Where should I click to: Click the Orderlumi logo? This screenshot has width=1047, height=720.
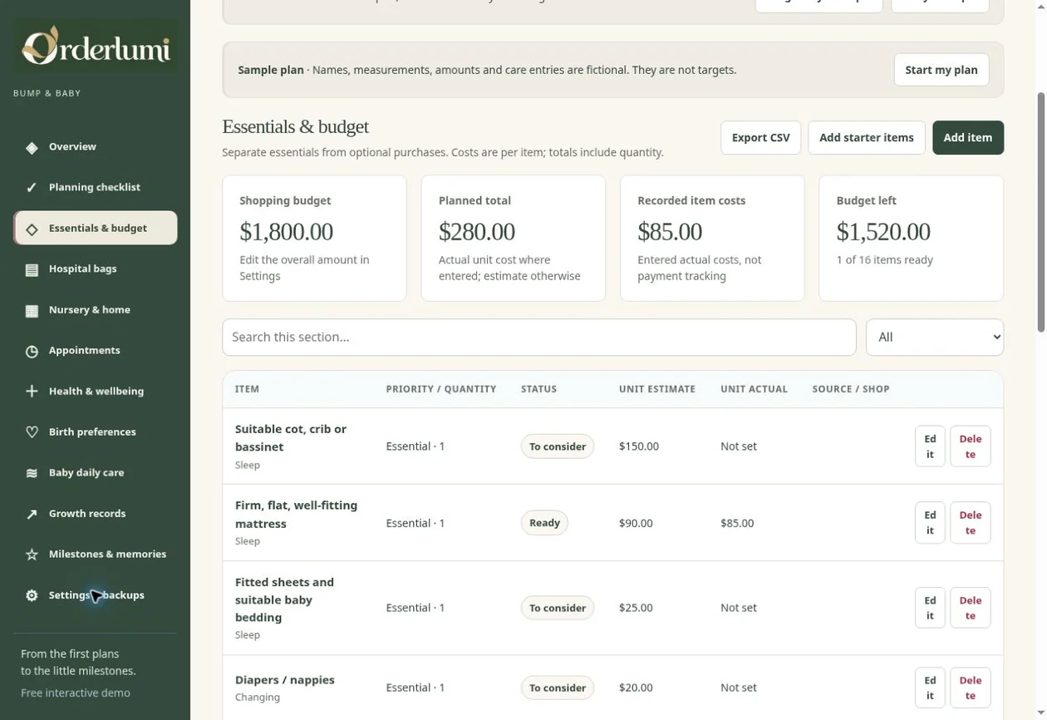96,46
